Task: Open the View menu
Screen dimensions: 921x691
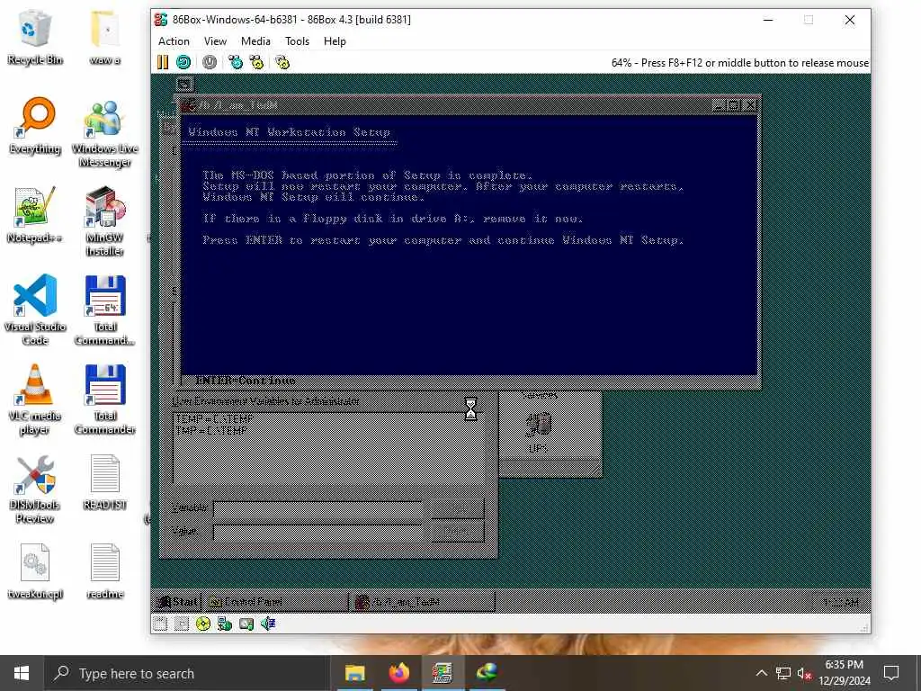Action: pos(215,41)
